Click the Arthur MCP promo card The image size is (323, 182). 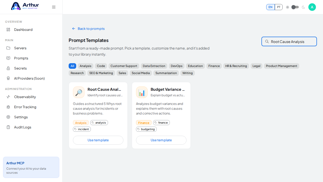[31, 167]
